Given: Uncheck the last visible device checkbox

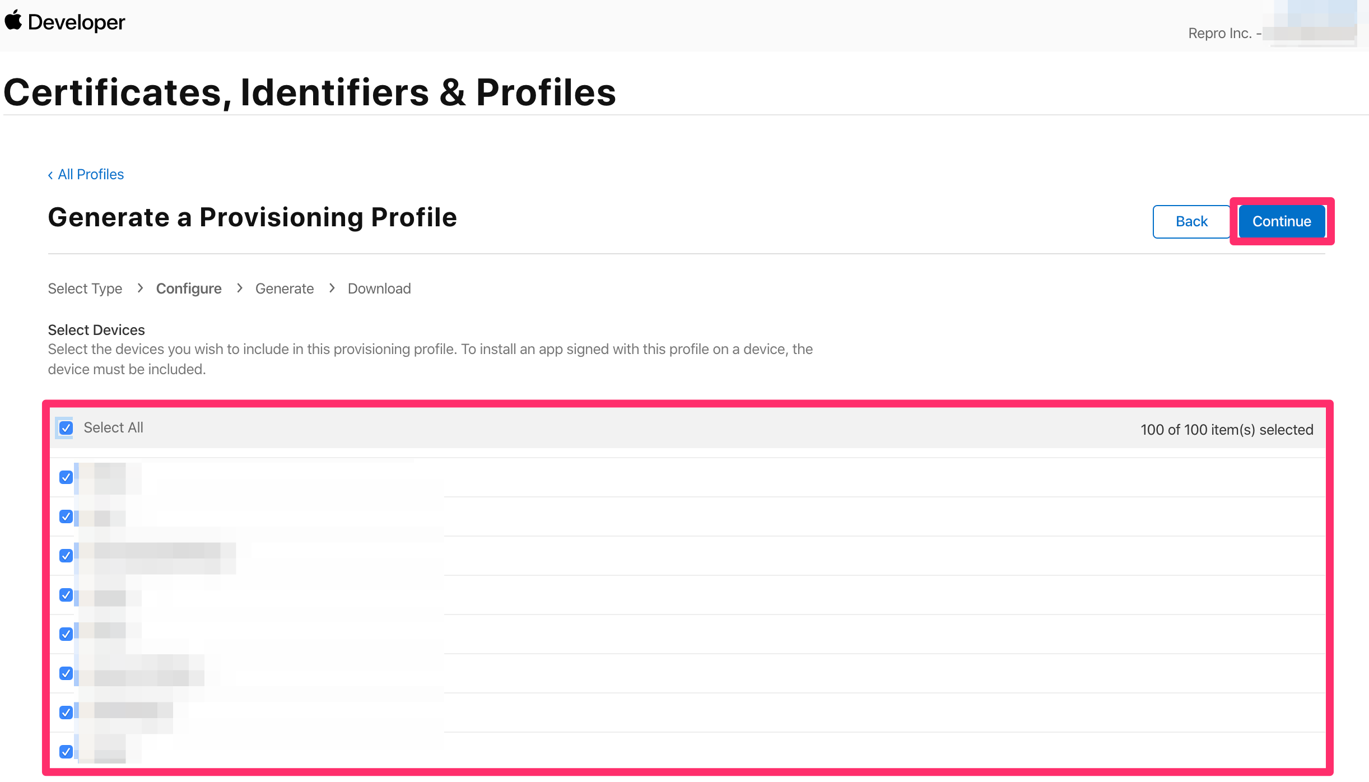Looking at the screenshot, I should 66,752.
